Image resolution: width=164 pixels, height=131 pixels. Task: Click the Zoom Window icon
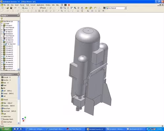pyautogui.click(x=65, y=8)
